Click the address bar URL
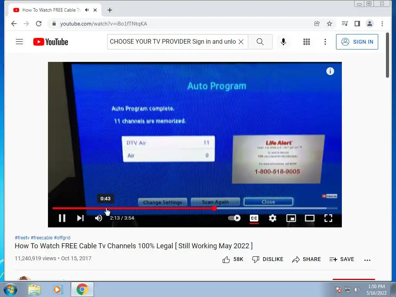Screen dimensions: 396x297 tap(104, 24)
